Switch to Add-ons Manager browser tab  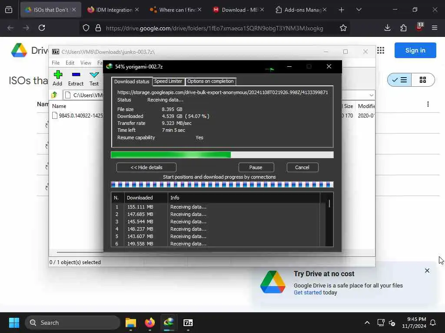click(301, 10)
